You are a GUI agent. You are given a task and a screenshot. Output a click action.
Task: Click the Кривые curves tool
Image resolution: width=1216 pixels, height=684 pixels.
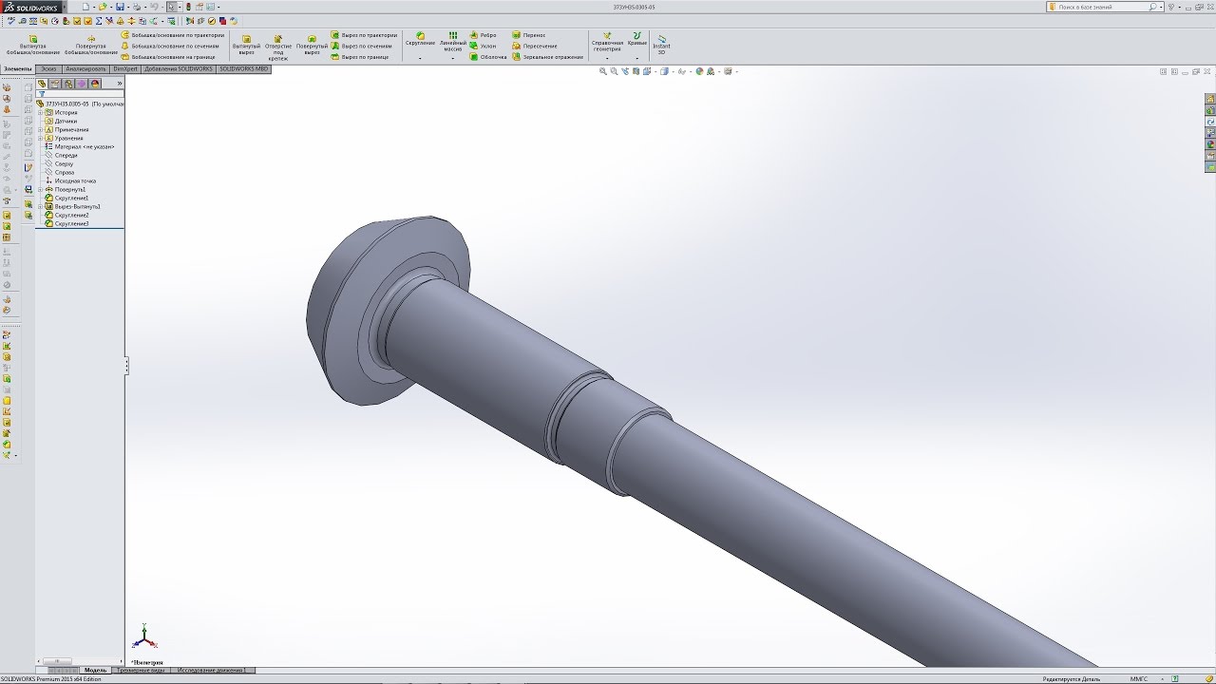tap(637, 39)
